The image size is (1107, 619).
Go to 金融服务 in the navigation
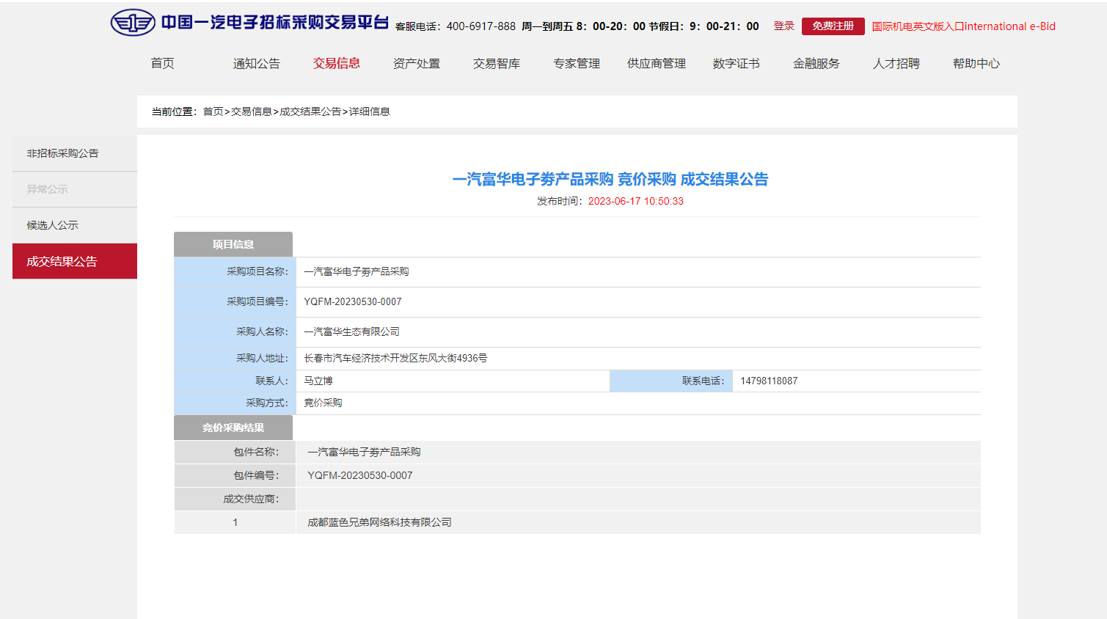coord(816,63)
